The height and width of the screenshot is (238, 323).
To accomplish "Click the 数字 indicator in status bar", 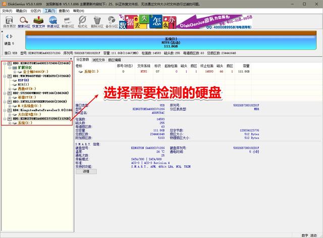I will (305, 235).
